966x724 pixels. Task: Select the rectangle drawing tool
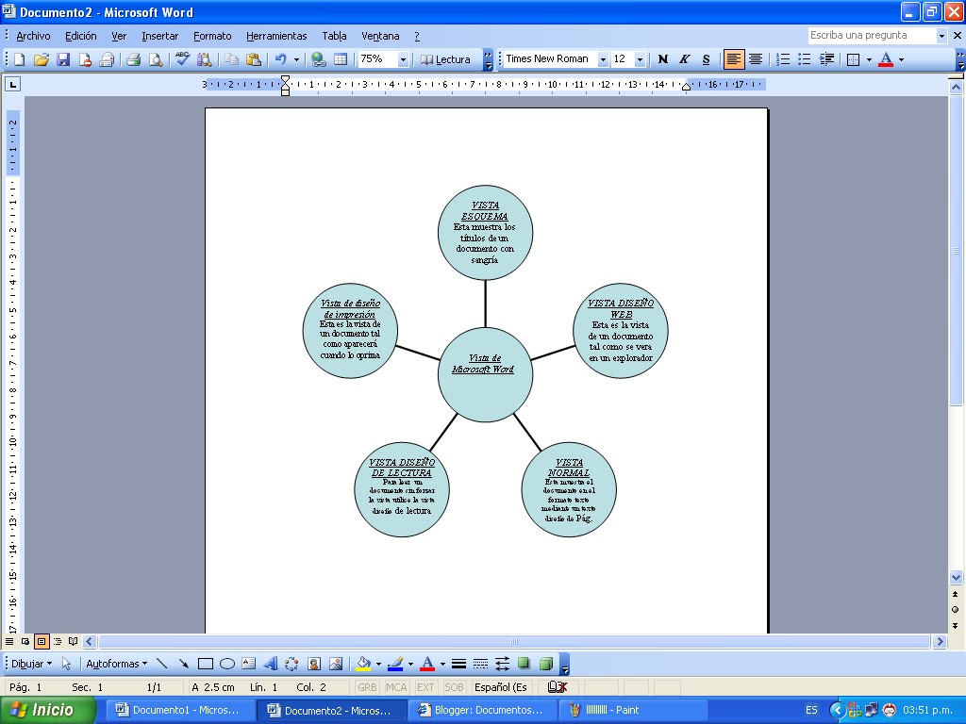click(205, 664)
